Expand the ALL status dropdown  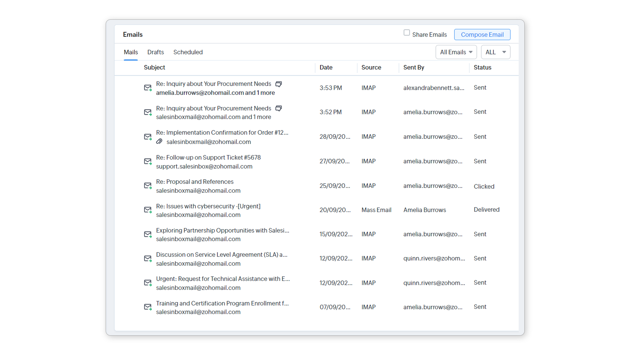coord(495,52)
